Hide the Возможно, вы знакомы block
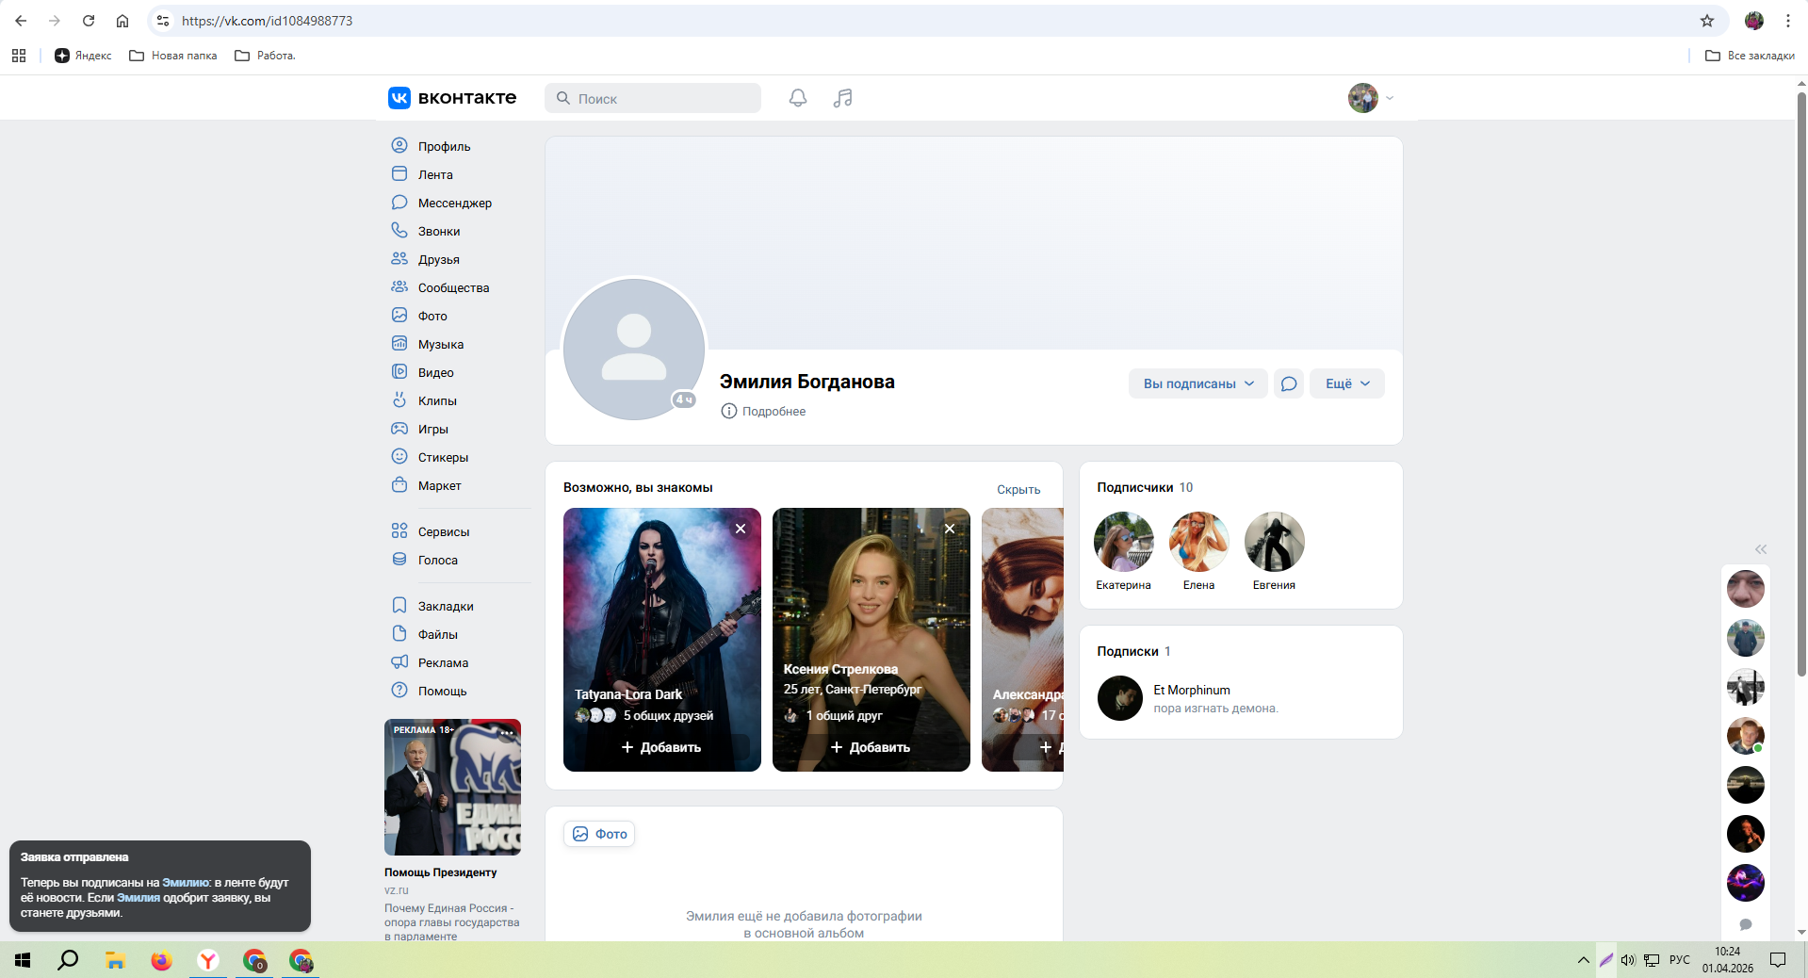 click(x=1018, y=489)
